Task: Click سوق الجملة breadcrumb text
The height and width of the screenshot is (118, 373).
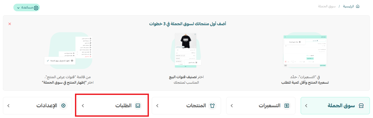Action: 327,6
